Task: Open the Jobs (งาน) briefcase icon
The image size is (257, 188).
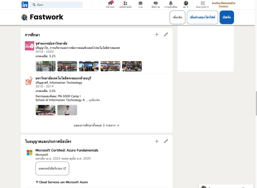Action: tap(141, 5)
